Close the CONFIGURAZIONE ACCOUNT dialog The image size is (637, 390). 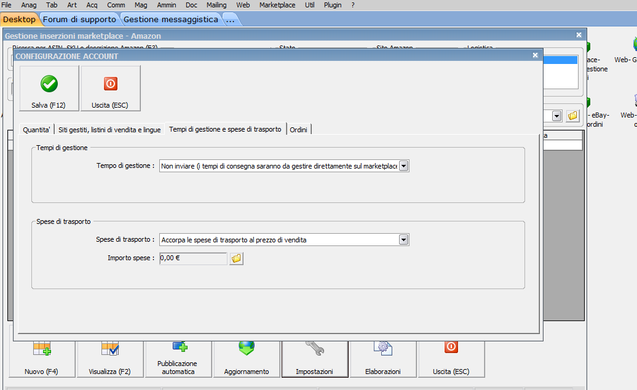point(536,55)
